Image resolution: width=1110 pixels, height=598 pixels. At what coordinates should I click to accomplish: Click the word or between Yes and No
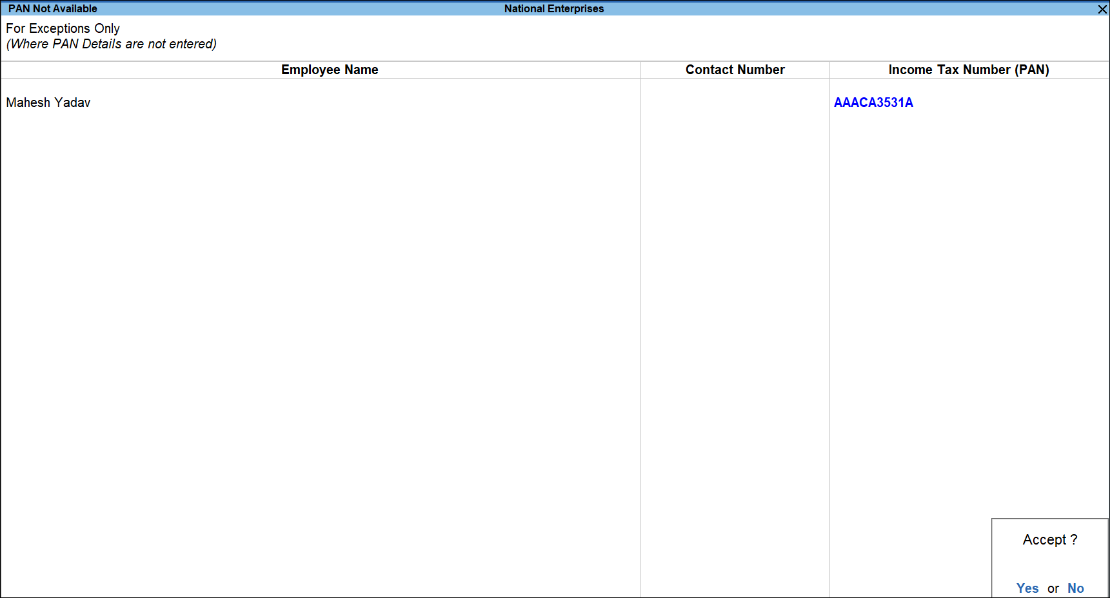tap(1053, 588)
